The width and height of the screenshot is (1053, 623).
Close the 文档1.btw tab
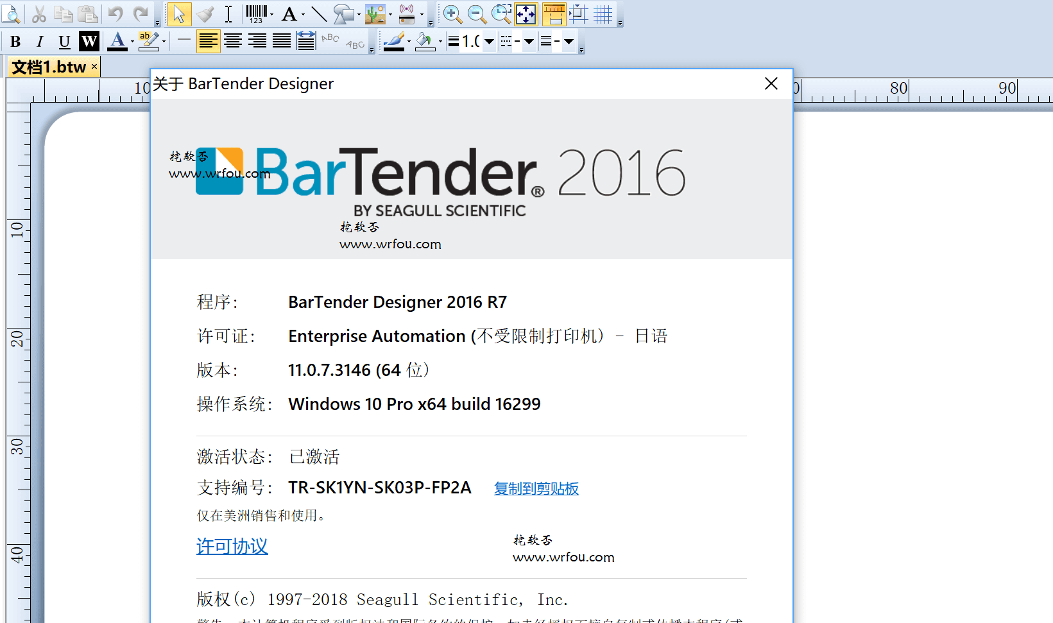click(94, 66)
